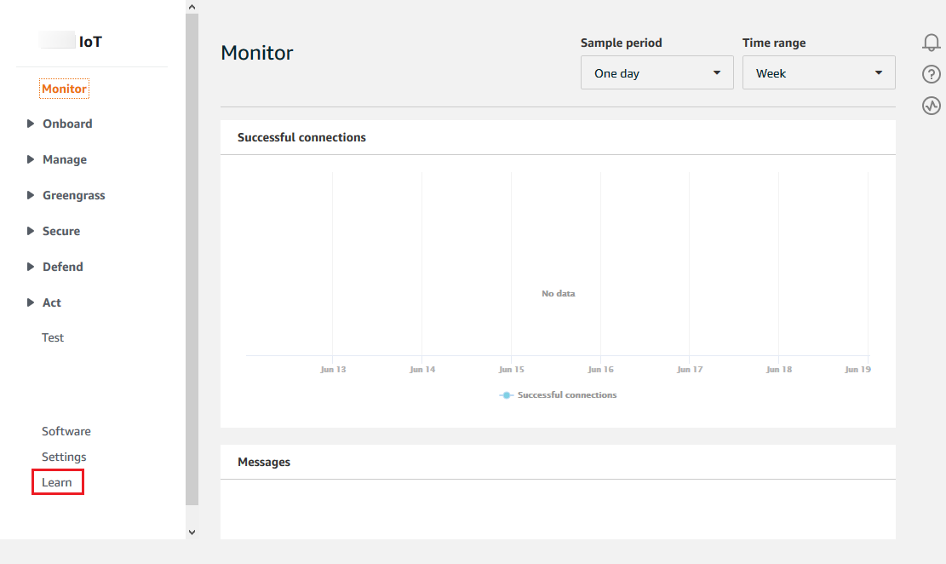This screenshot has height=564, width=946.
Task: Expand the Manage section arrow
Action: pos(31,159)
